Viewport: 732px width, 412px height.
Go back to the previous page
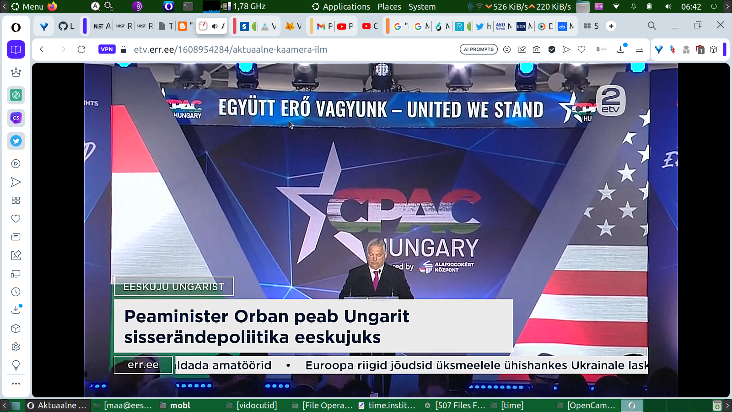42,49
